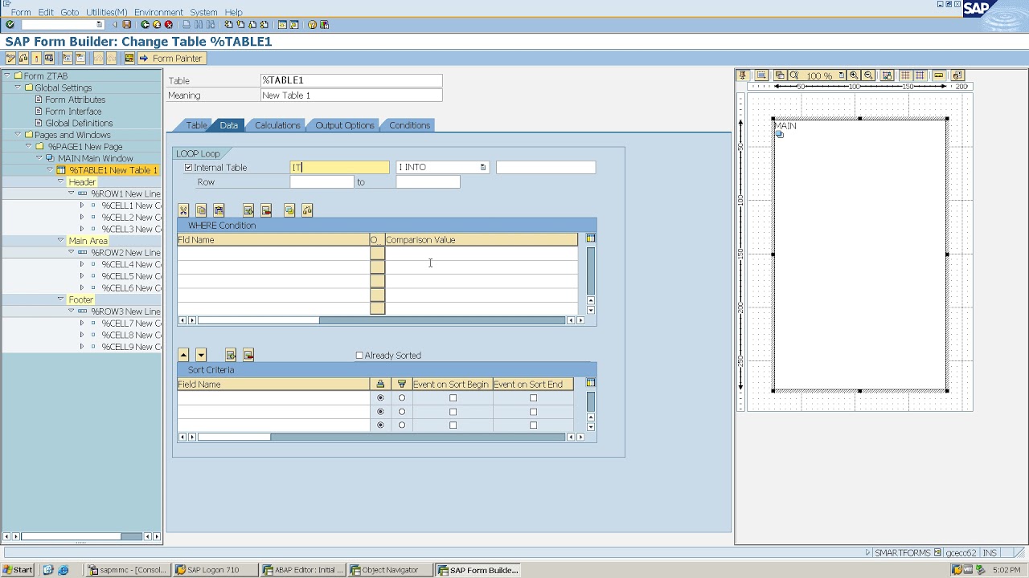Collapse the Main Area node in the tree
The width and height of the screenshot is (1029, 578).
pos(60,241)
